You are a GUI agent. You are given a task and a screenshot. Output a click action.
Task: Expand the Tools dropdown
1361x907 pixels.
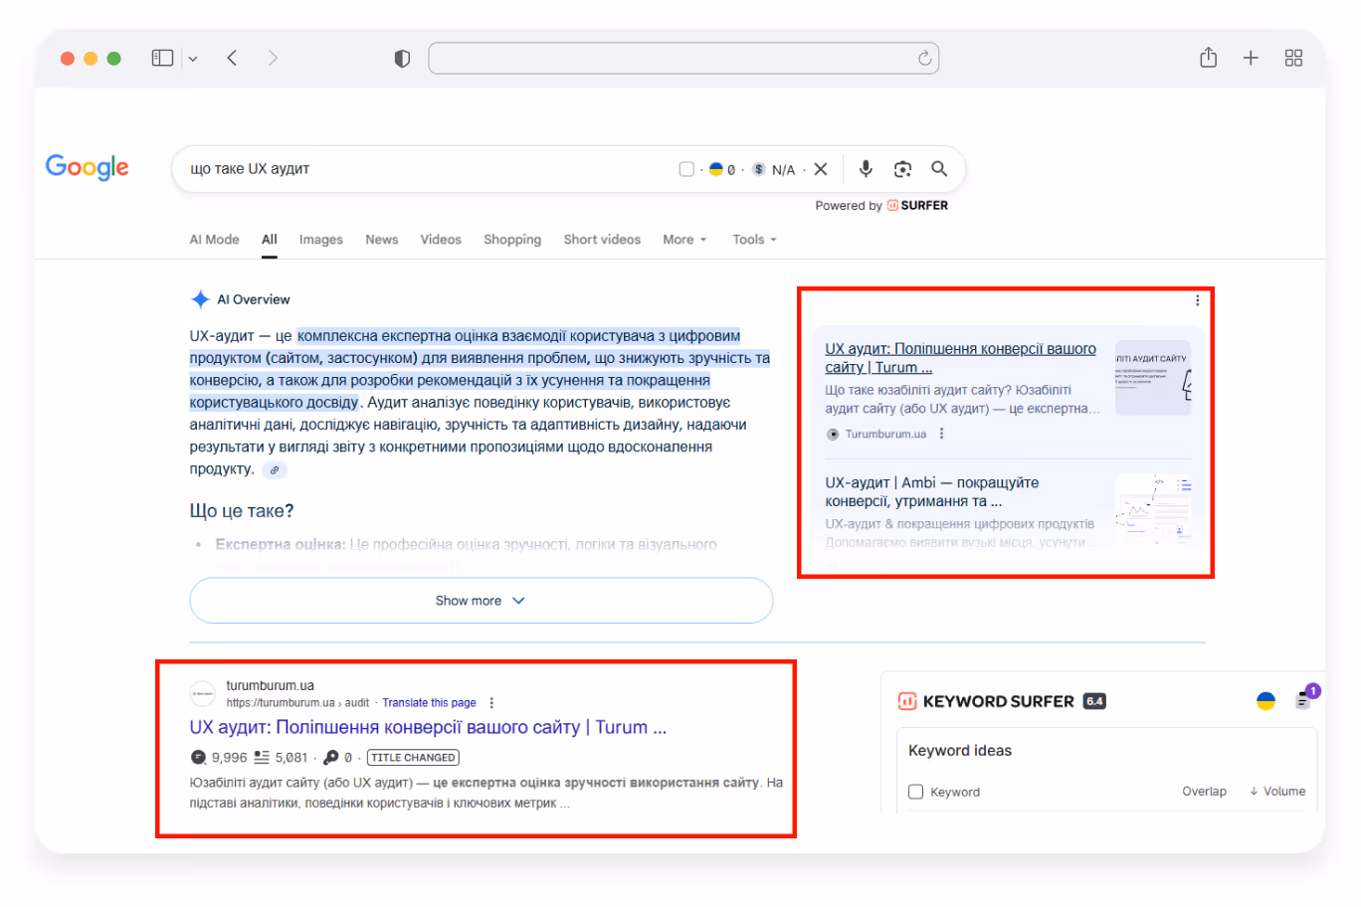754,240
